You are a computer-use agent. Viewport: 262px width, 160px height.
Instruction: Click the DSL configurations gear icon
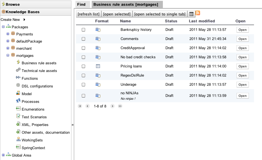click(18, 86)
